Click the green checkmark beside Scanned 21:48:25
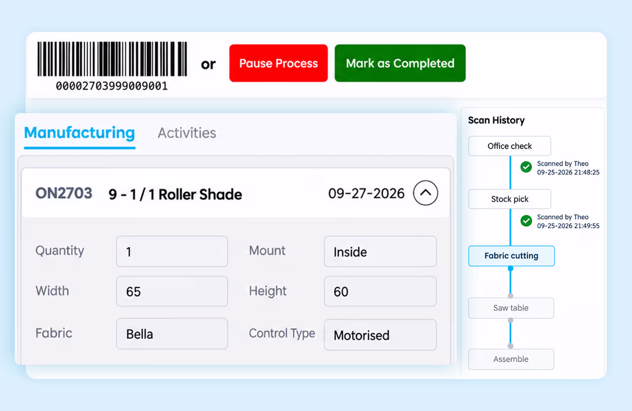Image resolution: width=632 pixels, height=411 pixels. click(526, 167)
